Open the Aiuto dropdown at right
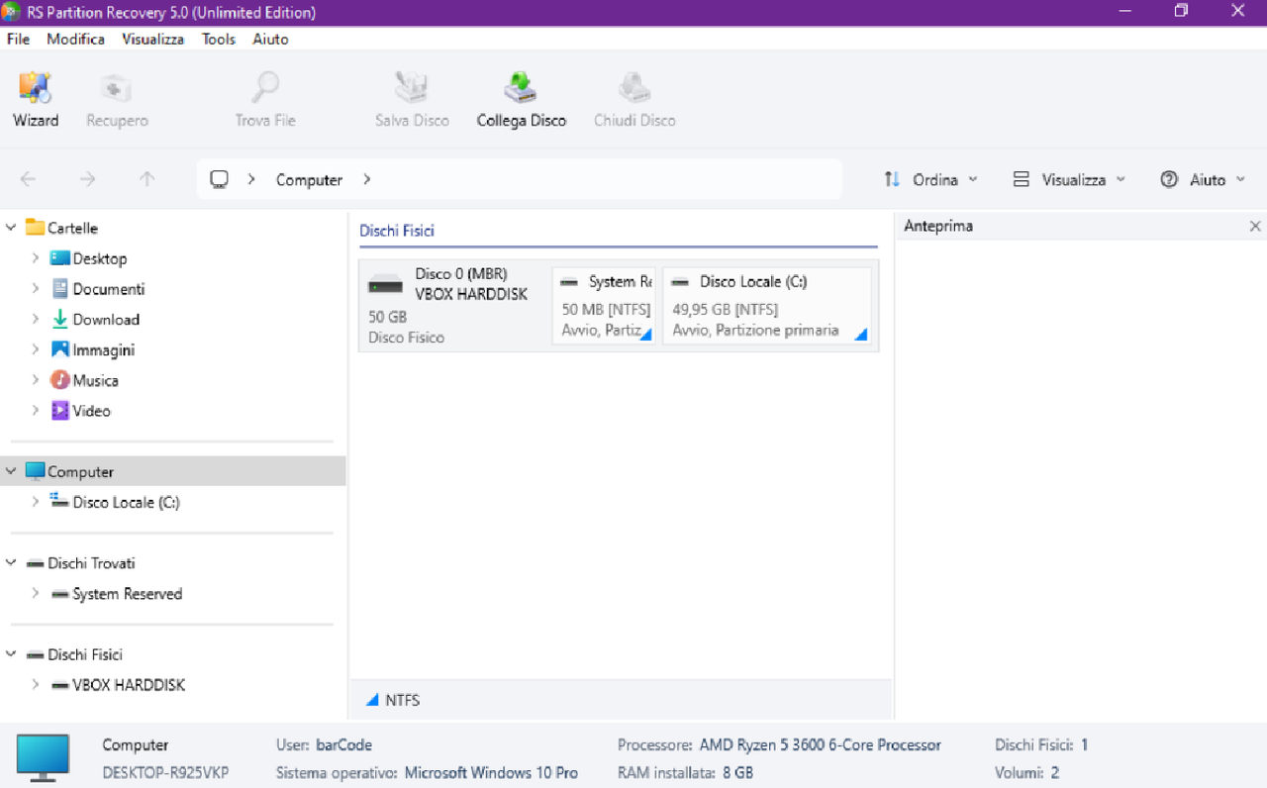 (x=1205, y=179)
